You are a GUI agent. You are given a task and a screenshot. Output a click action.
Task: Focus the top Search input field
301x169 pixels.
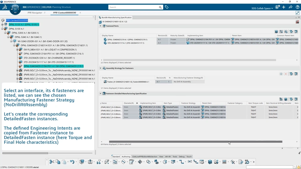134,7
